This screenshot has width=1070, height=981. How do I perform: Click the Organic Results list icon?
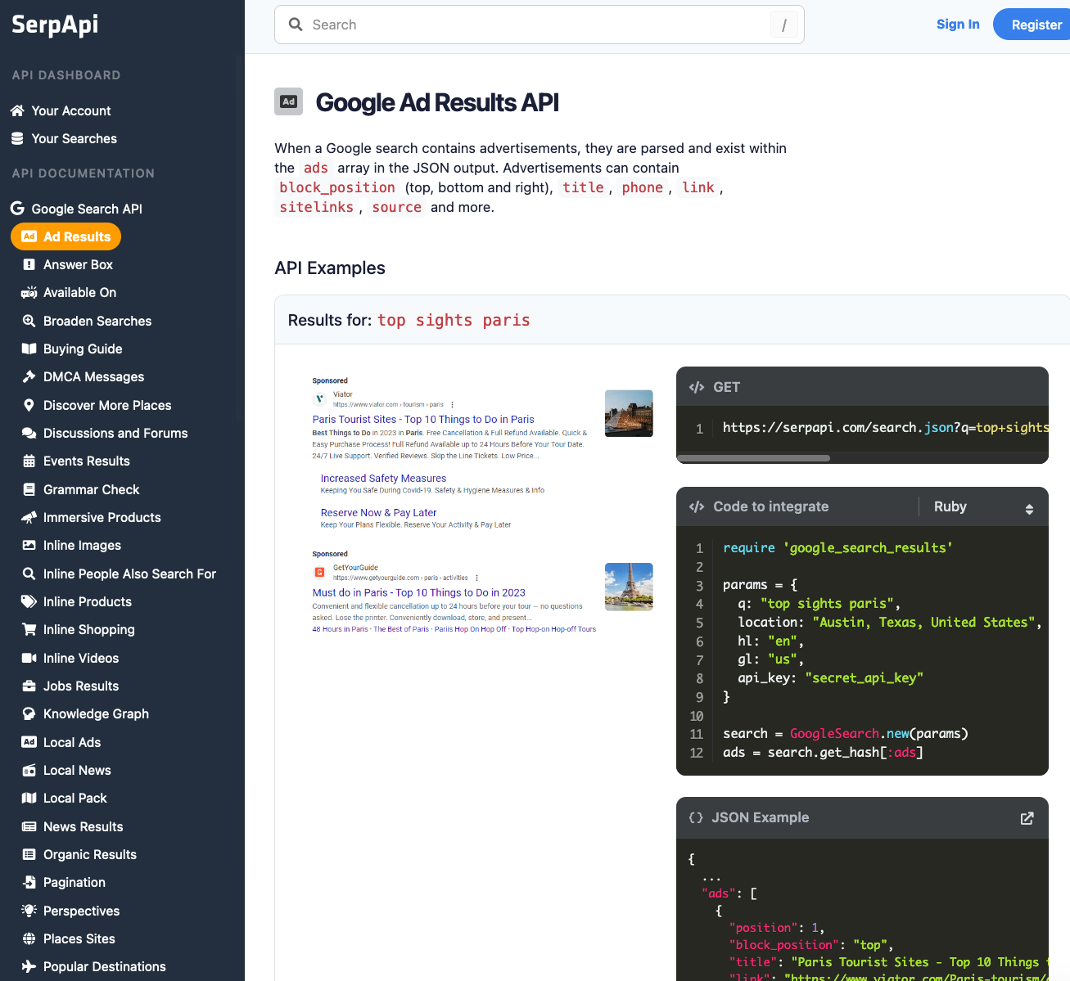[x=29, y=854]
